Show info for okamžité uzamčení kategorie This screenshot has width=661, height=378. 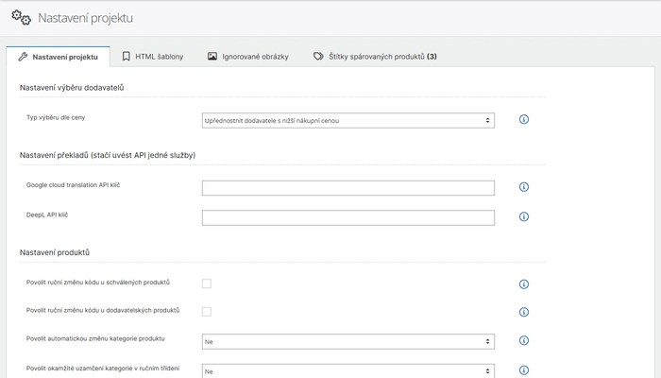(x=523, y=370)
